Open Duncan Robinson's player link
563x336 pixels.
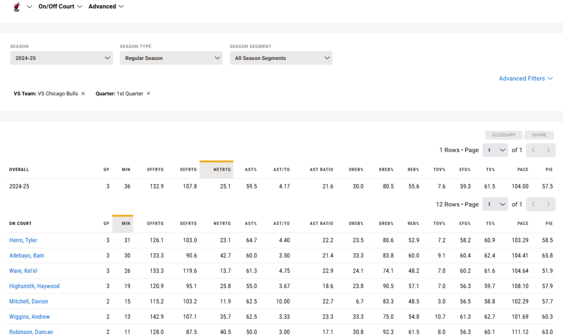31,332
